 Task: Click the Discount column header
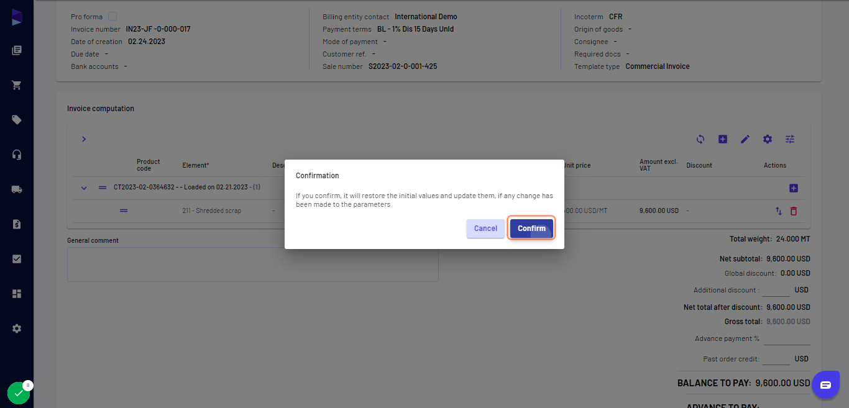pyautogui.click(x=699, y=165)
